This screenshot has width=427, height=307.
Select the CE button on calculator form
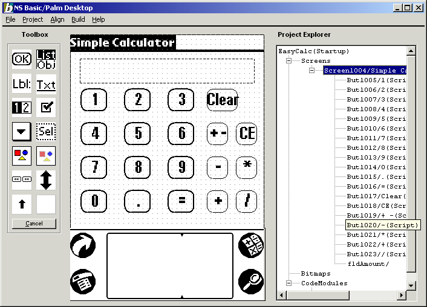click(x=247, y=134)
